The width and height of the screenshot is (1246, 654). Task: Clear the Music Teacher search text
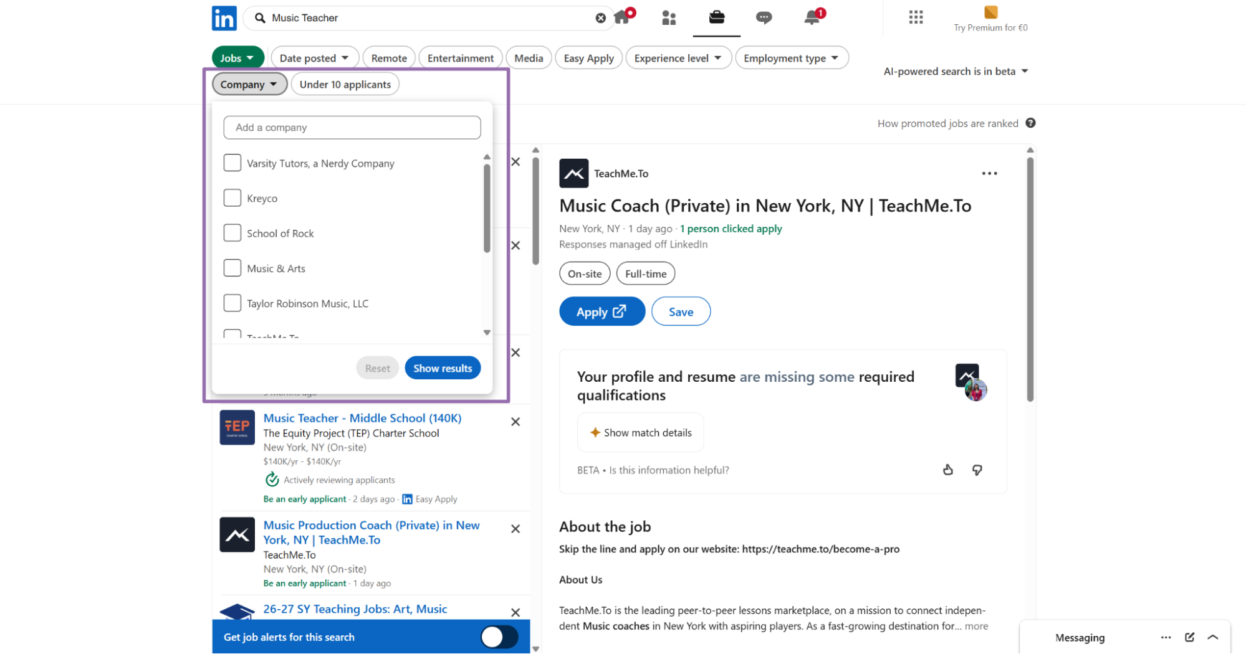point(600,18)
